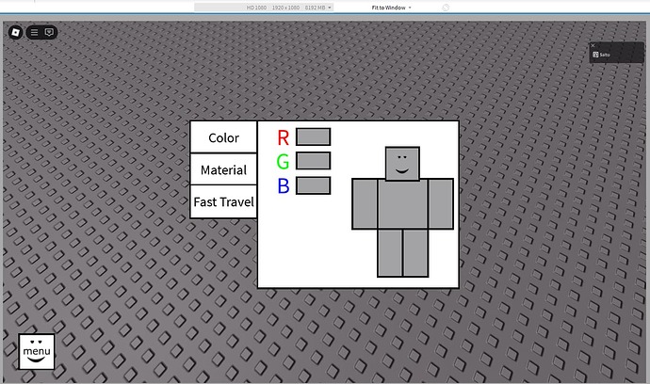Viewport: 650px width, 384px height.
Task: Click the smiley menu button
Action: (x=37, y=351)
